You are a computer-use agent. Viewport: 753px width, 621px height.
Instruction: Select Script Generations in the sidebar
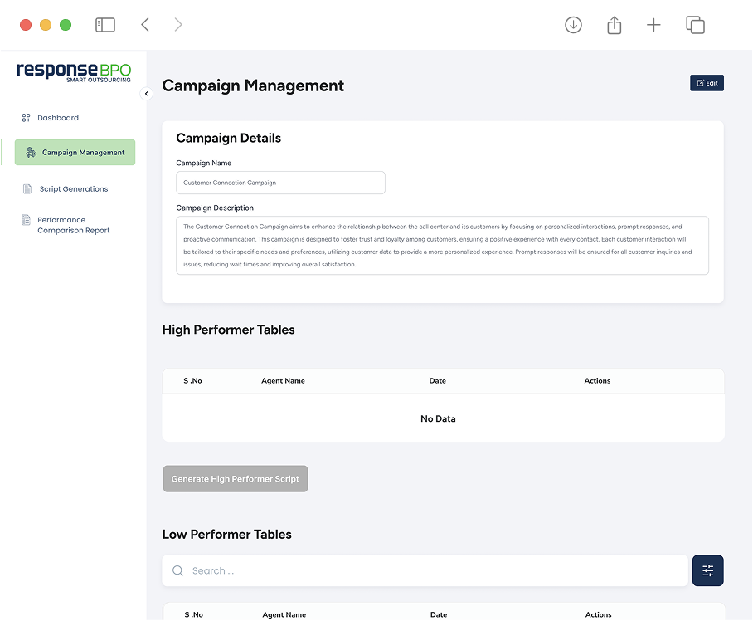point(74,189)
